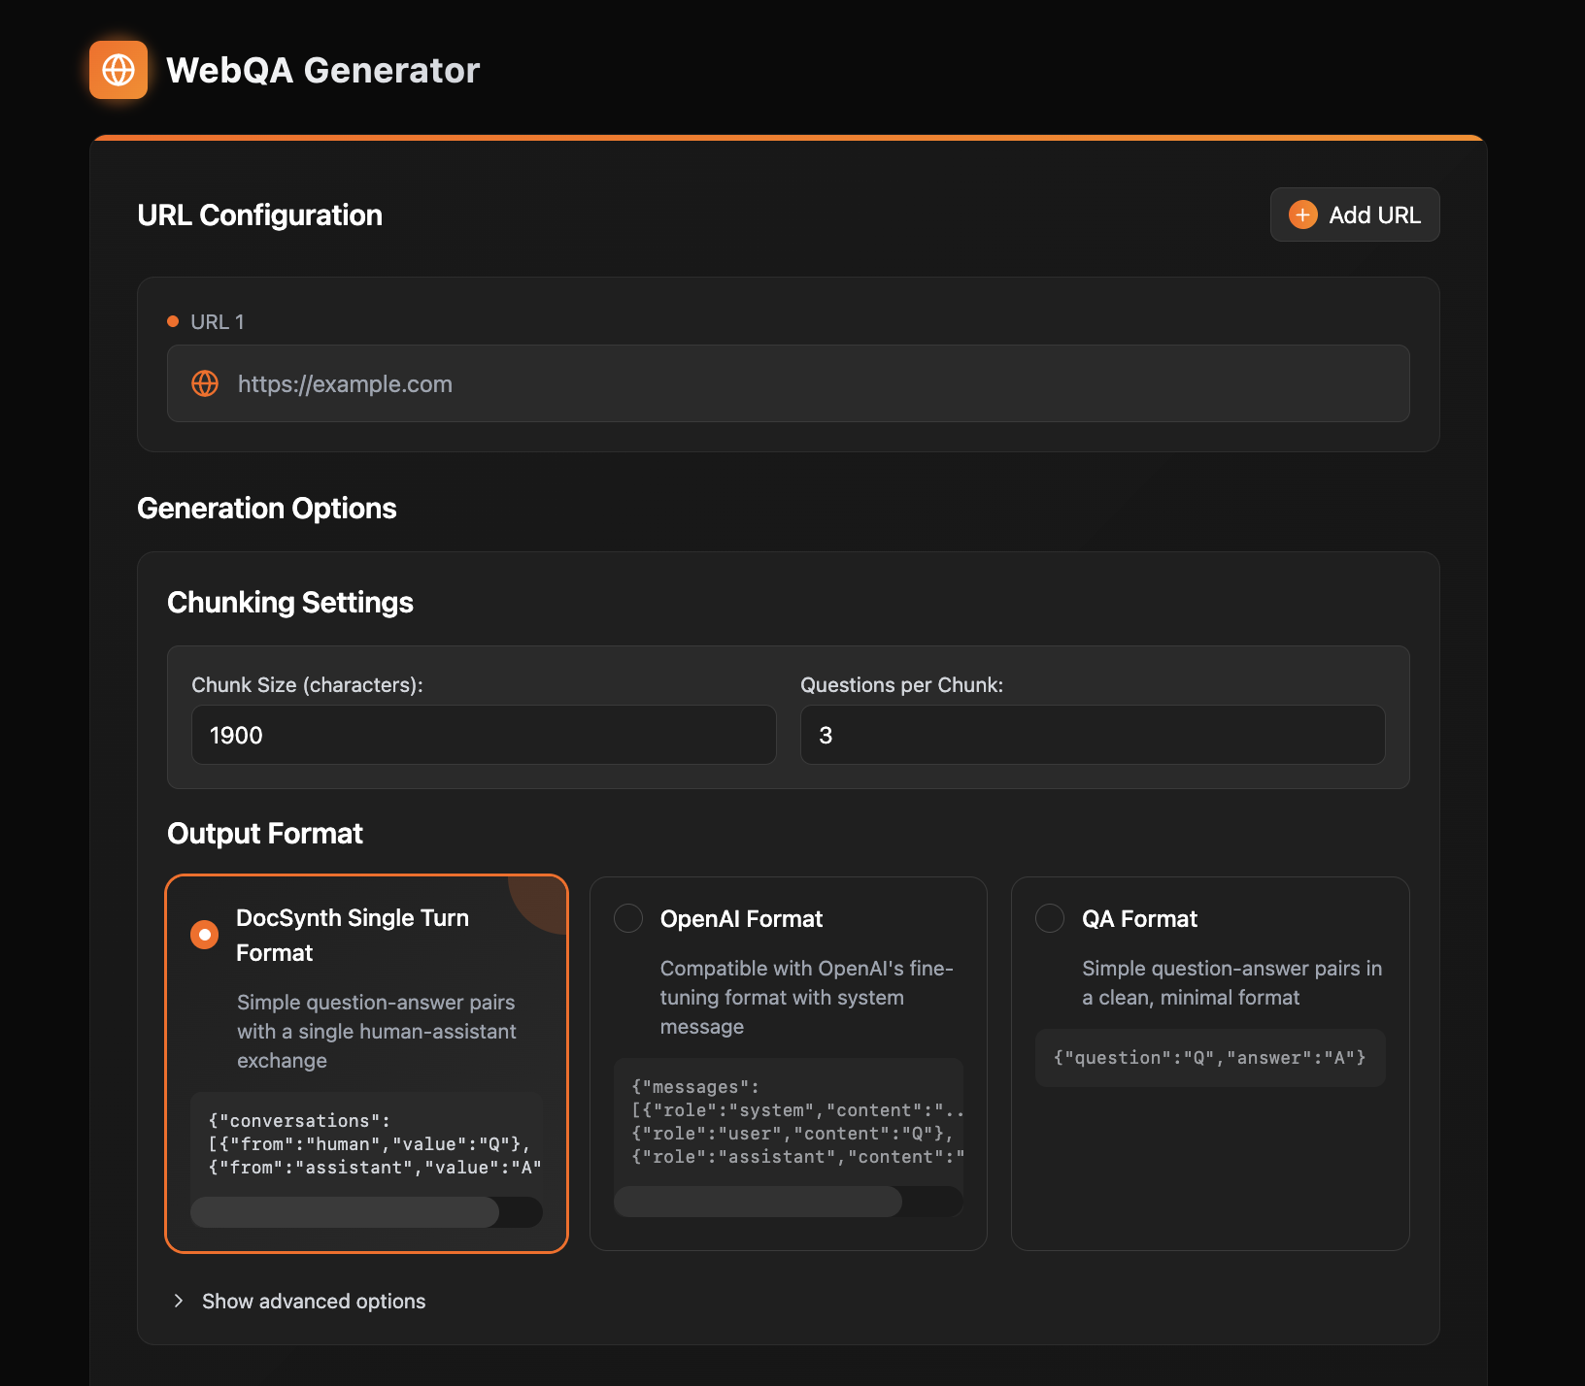Click OpenAI code sample horizontal scrollbar
The height and width of the screenshot is (1386, 1585).
click(758, 1202)
